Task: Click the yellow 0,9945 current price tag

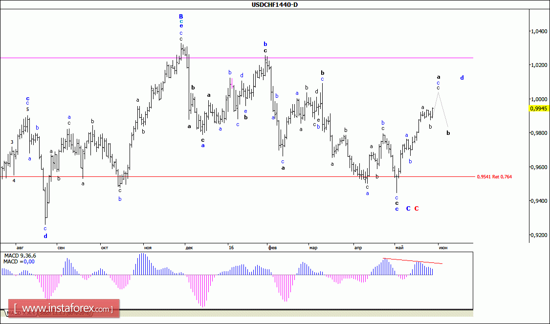Action: point(539,109)
